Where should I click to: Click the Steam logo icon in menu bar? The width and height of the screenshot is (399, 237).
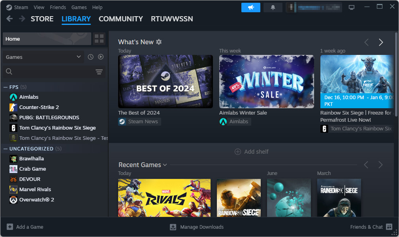click(9, 8)
